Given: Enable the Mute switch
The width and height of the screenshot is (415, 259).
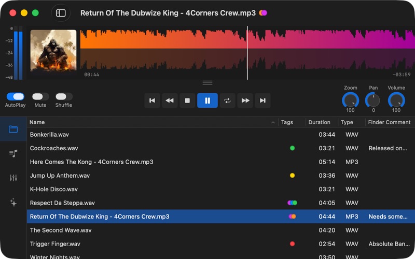Looking at the screenshot, I should click(40, 96).
